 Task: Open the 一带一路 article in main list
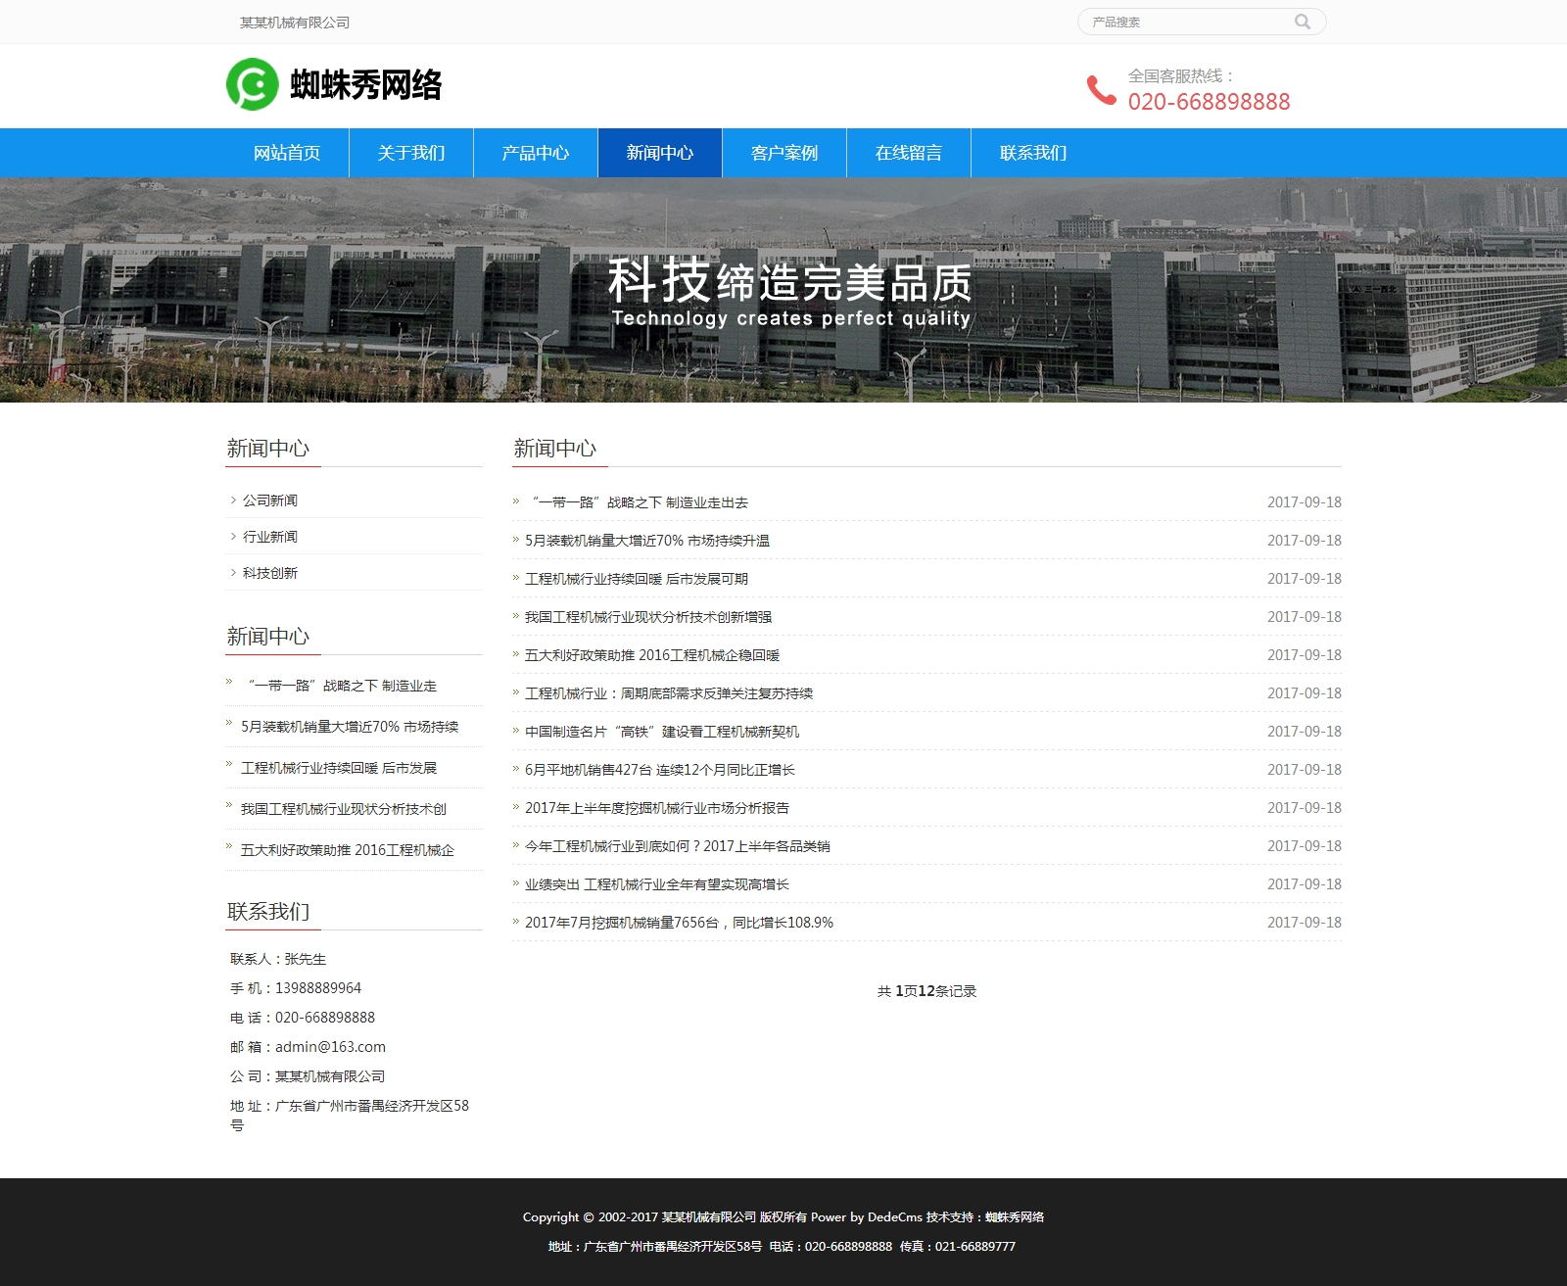coord(640,502)
